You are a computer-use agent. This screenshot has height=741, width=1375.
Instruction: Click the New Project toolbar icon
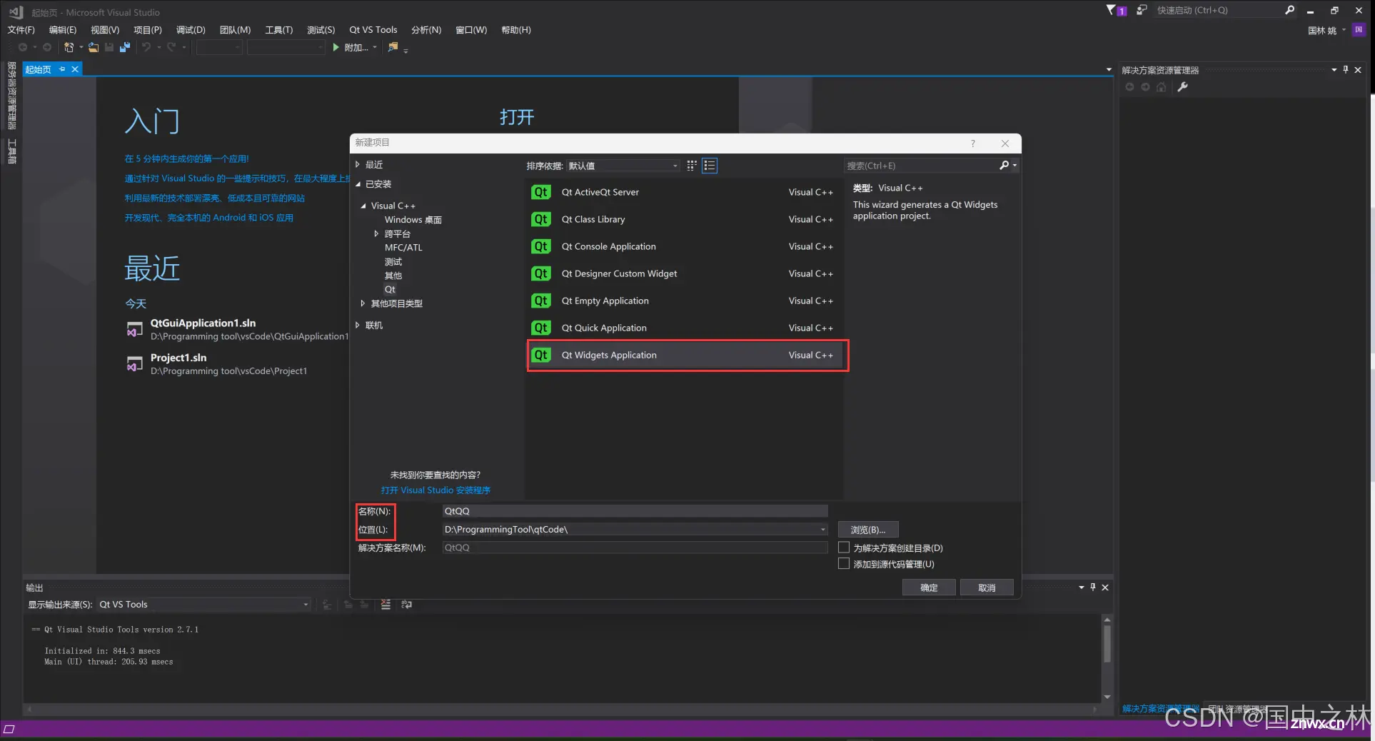(69, 47)
